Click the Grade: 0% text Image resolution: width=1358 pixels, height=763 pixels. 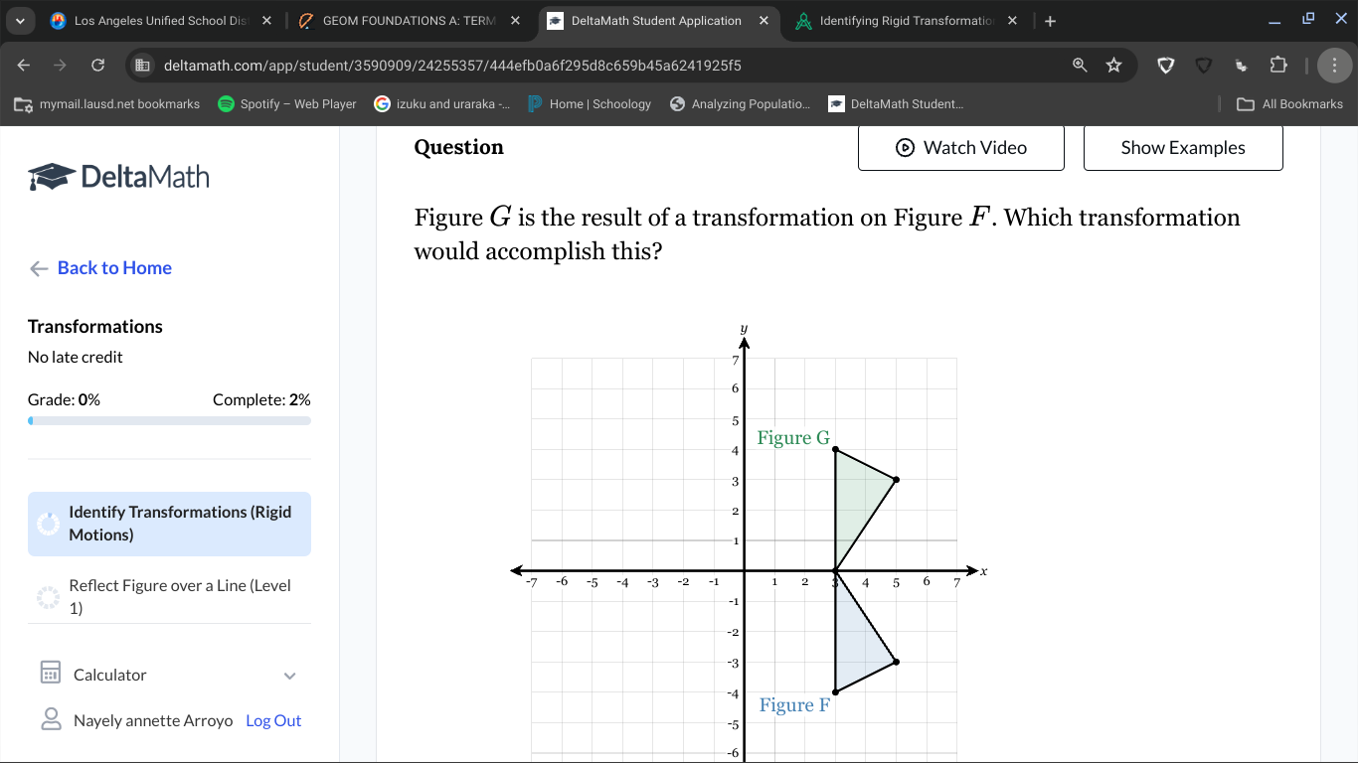(x=64, y=400)
